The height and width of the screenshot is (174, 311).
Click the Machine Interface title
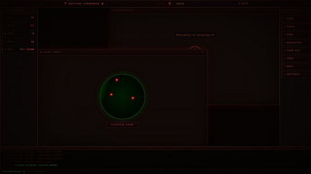coord(84,3)
